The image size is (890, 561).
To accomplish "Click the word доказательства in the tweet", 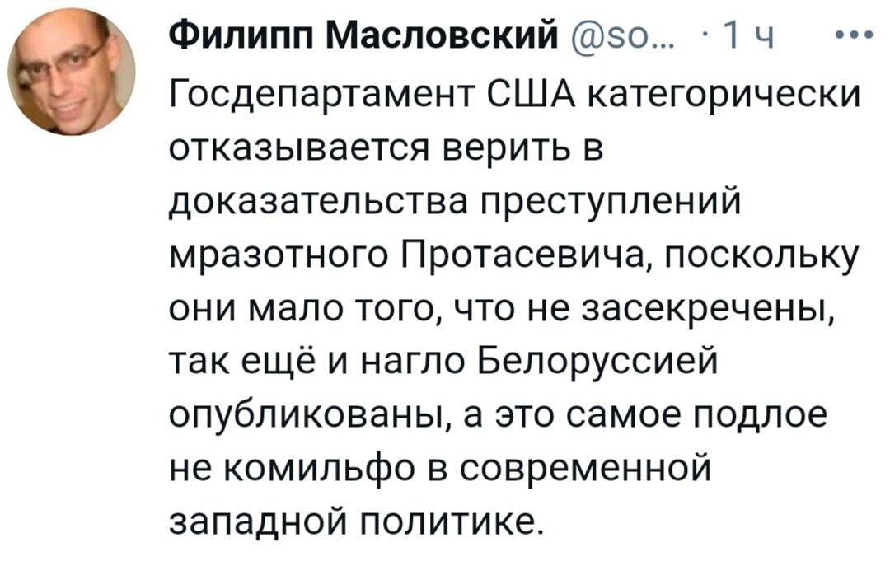I will pos(320,203).
